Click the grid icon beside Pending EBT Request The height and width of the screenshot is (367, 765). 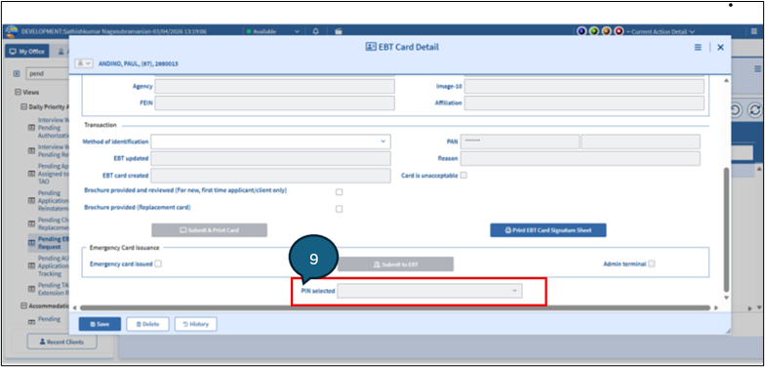(x=31, y=242)
